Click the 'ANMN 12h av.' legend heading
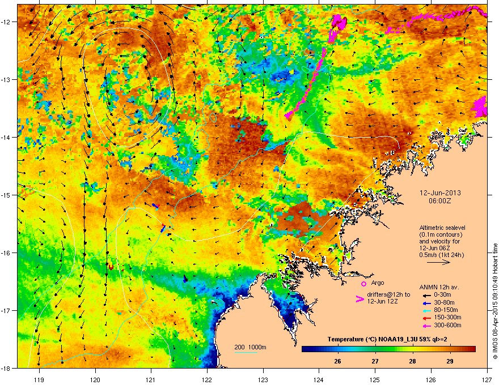Viewport: 499px width, 385px height. pyautogui.click(x=439, y=288)
